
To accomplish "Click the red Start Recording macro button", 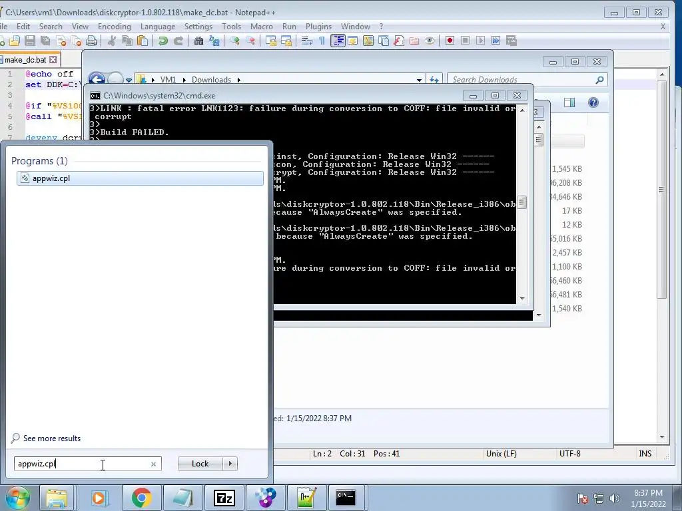I will [x=450, y=41].
